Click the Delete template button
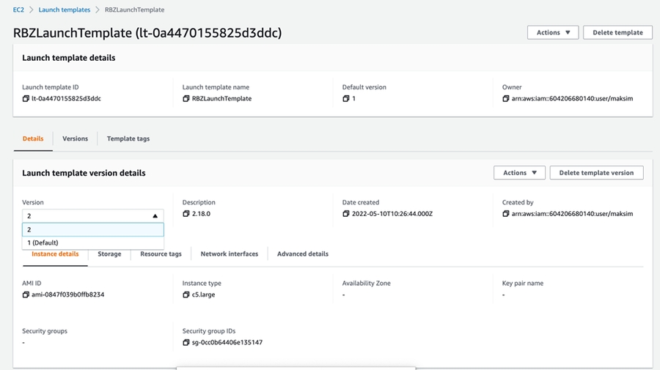The image size is (660, 370). click(x=617, y=32)
